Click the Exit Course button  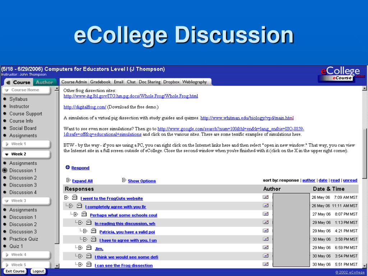(x=15, y=271)
